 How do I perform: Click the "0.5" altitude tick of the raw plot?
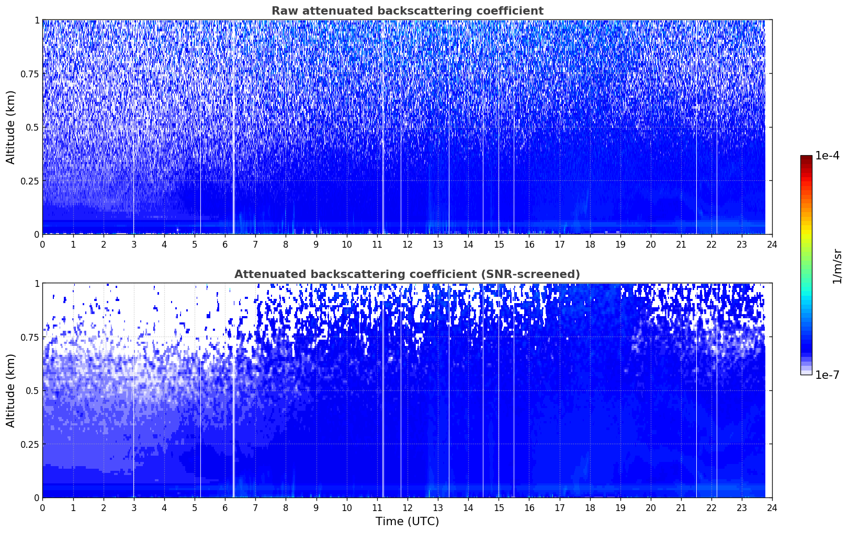point(32,127)
